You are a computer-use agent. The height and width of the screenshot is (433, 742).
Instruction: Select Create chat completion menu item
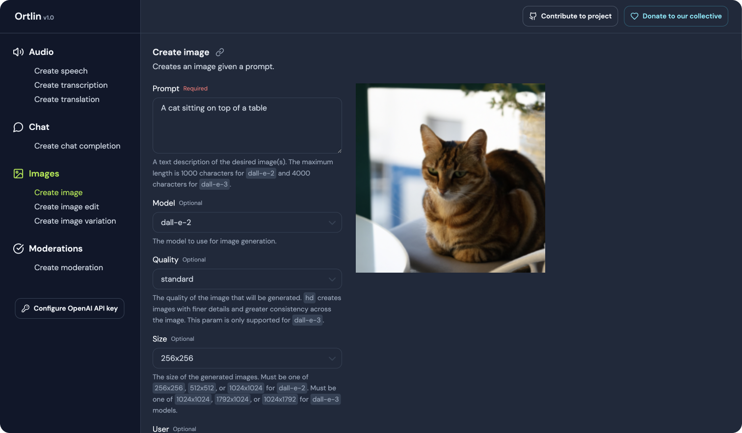pos(77,146)
